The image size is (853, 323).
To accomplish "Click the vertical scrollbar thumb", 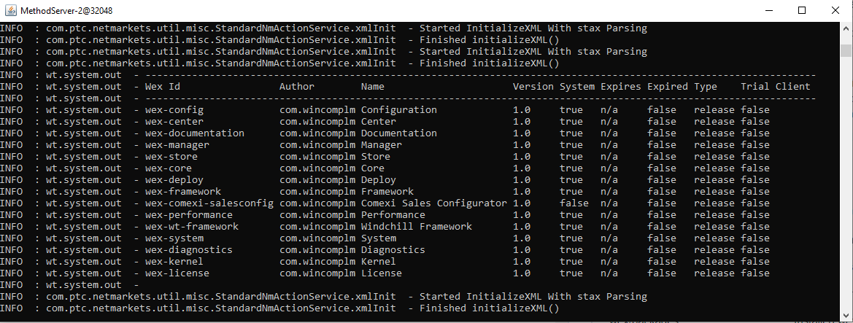I will [846, 50].
